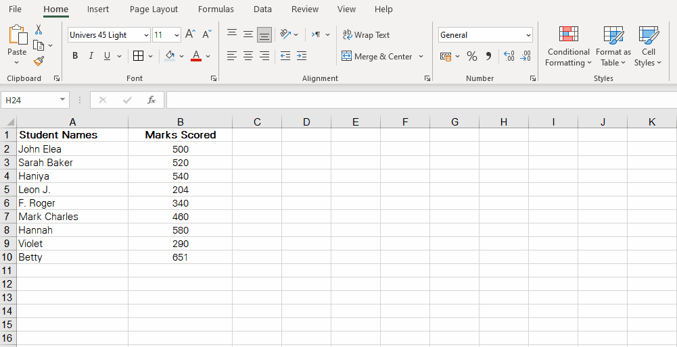The height and width of the screenshot is (347, 677).
Task: Open Font dialog launcher
Action: (213, 78)
